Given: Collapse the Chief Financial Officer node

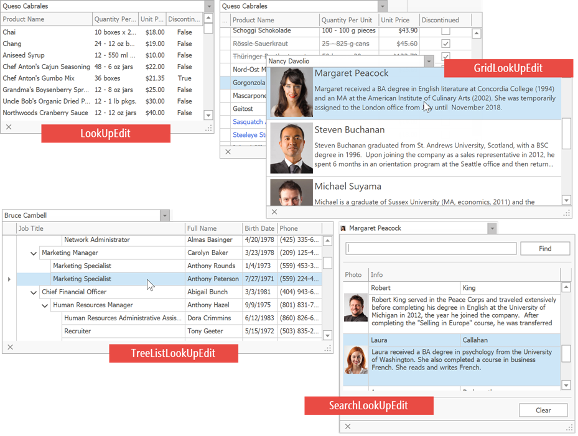Looking at the screenshot, I should click(34, 292).
